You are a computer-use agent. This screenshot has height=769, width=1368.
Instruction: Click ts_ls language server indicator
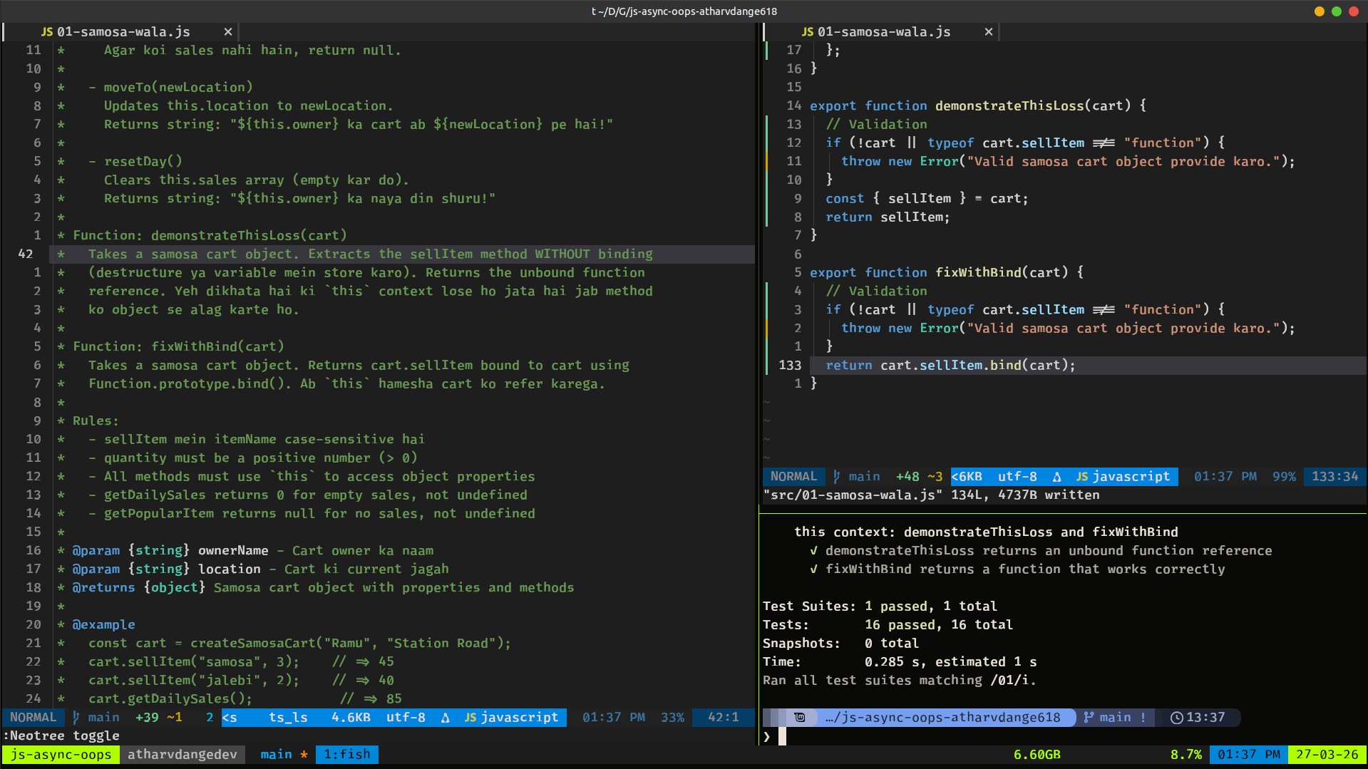288,717
